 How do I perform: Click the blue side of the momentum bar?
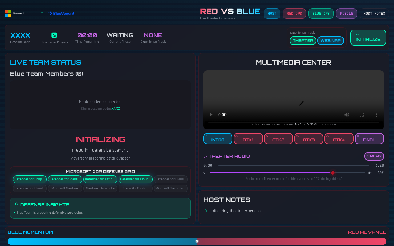click(102, 241)
